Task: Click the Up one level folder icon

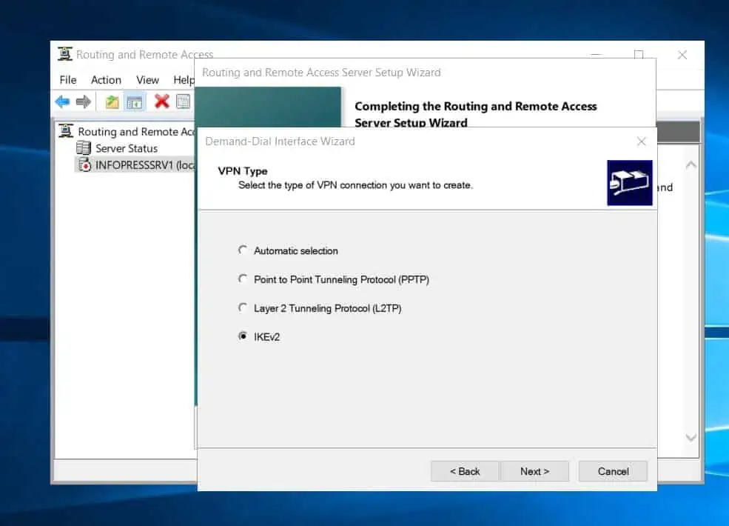Action: (112, 101)
